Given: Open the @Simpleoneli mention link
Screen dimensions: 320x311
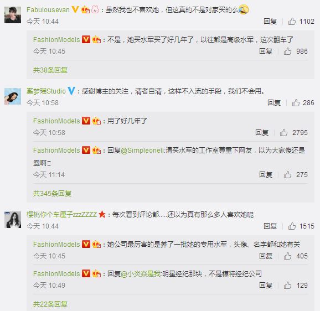Looking at the screenshot, I should pyautogui.click(x=142, y=151).
